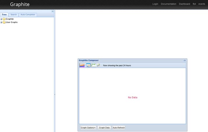Image resolution: width=208 pixels, height=132 pixels.
Task: Open the Login link
Action: coord(155,4)
